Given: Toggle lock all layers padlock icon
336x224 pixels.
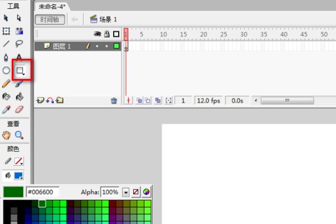Looking at the screenshot, I should coord(106,34).
